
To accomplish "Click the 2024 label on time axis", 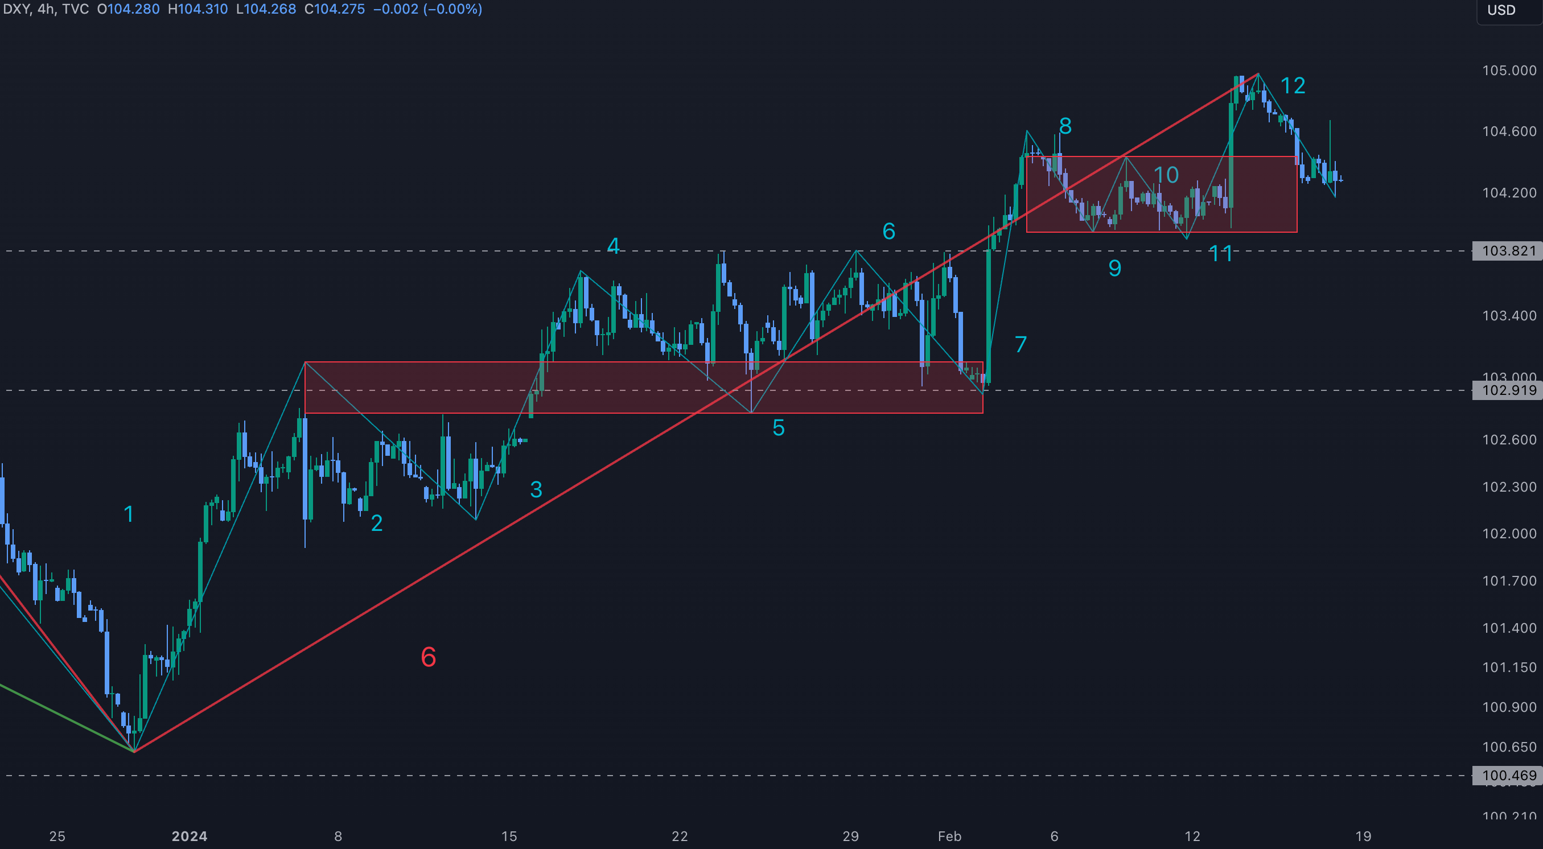I will (190, 836).
